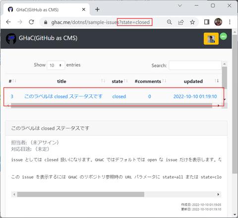Screen dimensions: 238x218
Task: Bookmark this page with the star icon
Action: click(192, 22)
